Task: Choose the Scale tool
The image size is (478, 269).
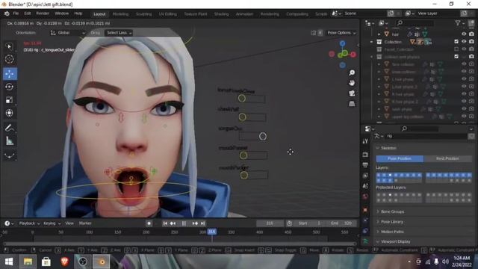Action: click(x=10, y=100)
